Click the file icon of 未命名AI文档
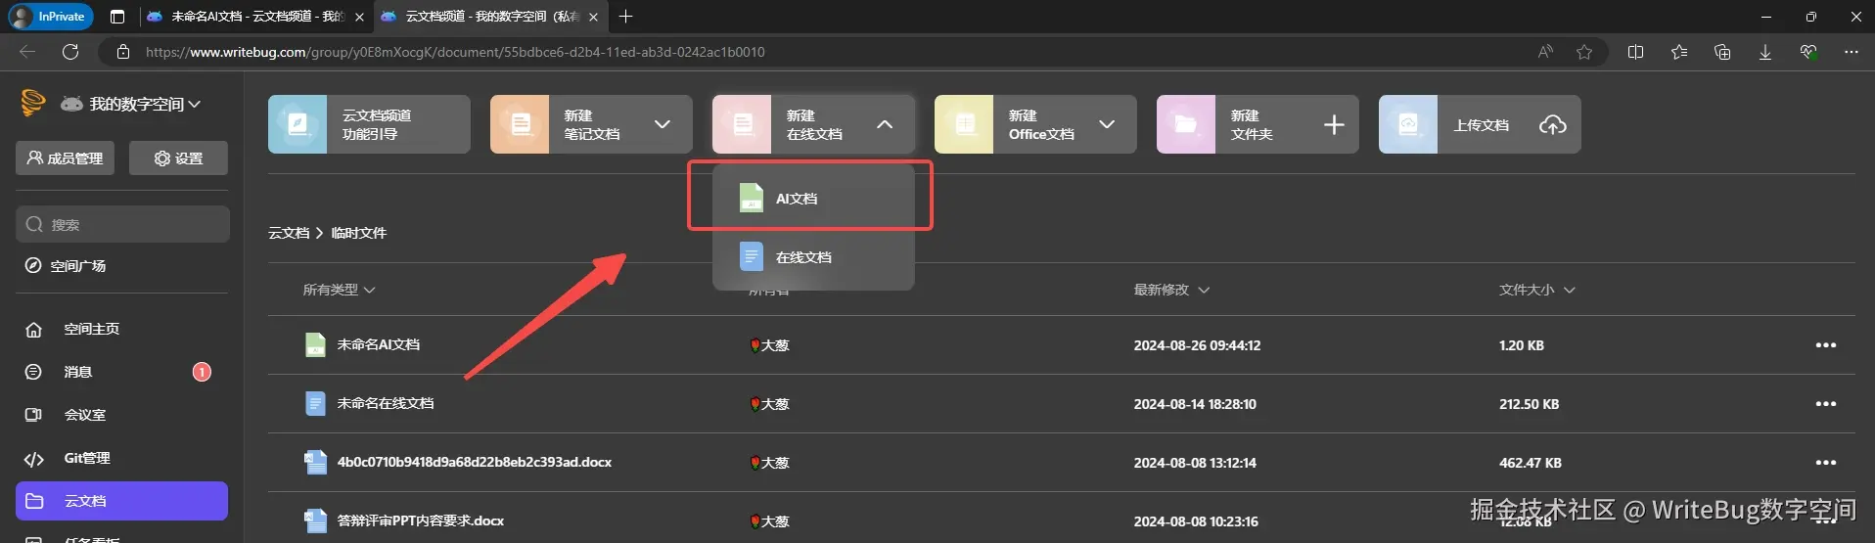 tap(315, 344)
